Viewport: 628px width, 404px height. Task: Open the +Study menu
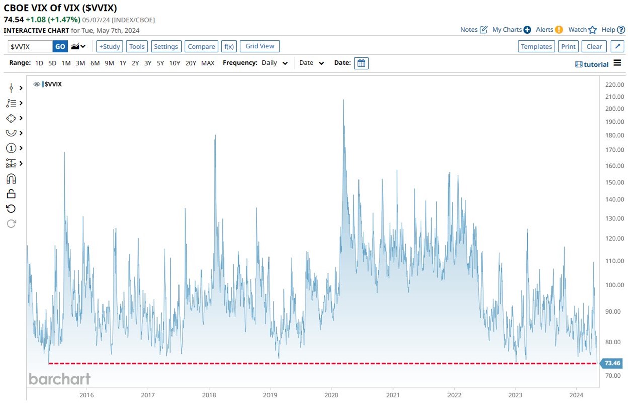[110, 46]
